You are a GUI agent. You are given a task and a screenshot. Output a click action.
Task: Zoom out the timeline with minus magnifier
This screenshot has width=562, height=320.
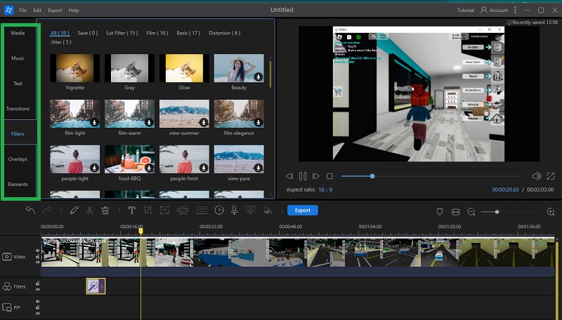click(x=471, y=212)
